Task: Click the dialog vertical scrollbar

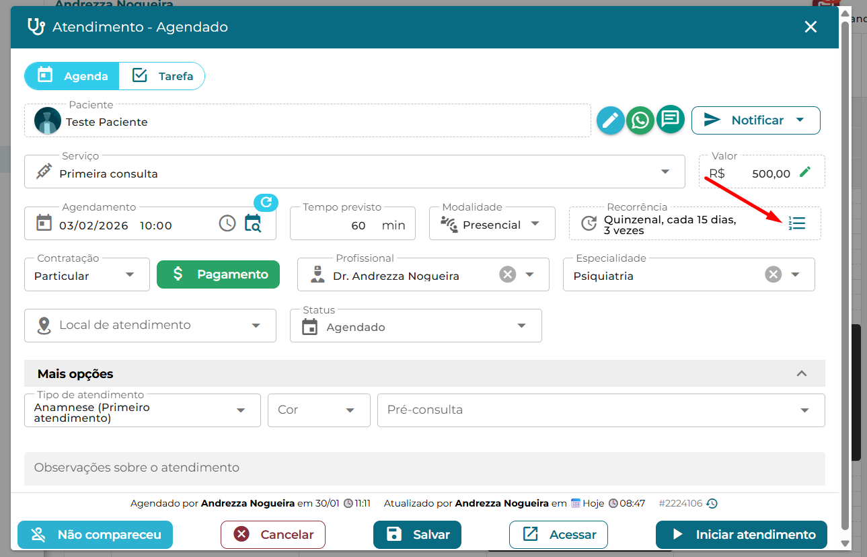Action: 845,276
